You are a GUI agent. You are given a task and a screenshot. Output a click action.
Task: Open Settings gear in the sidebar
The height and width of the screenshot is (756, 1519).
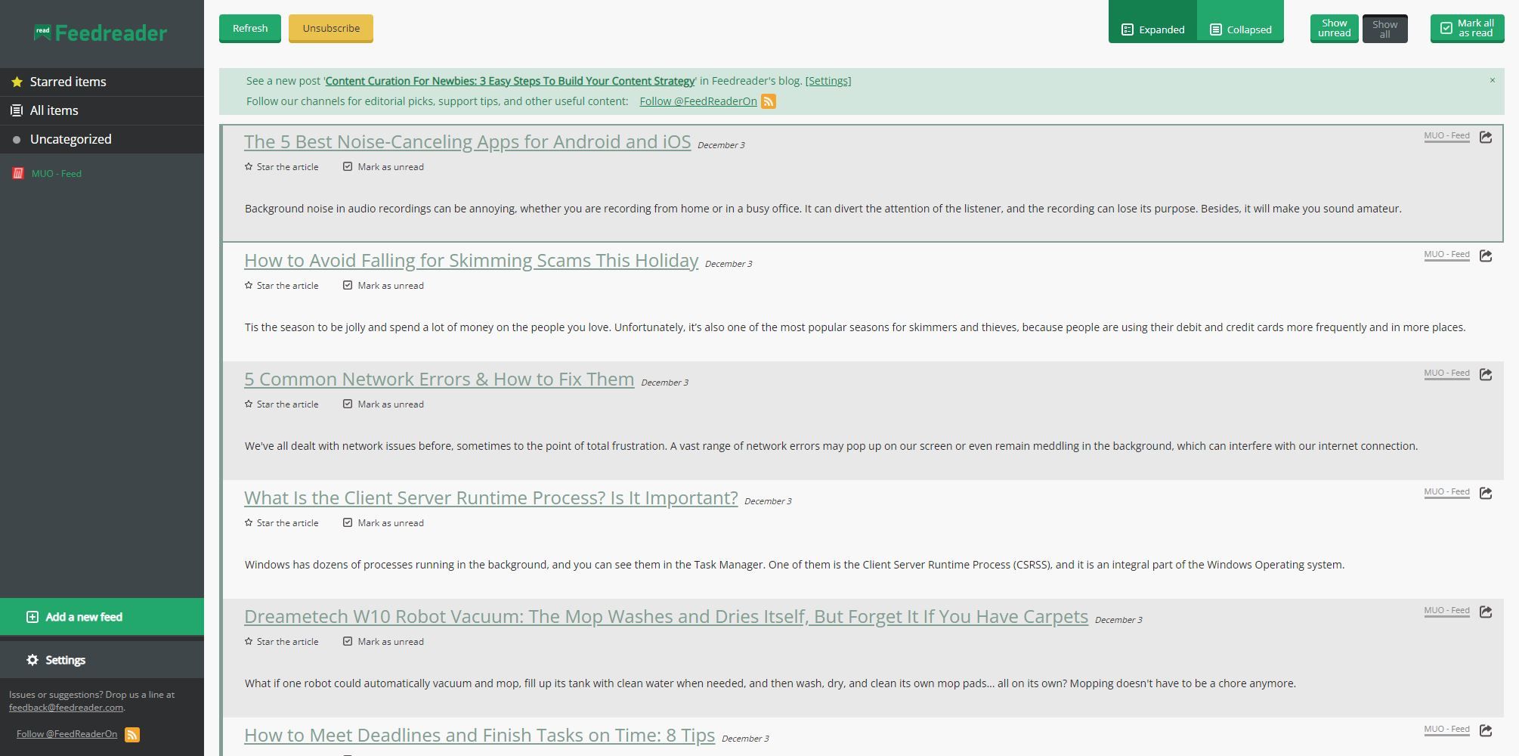point(32,660)
